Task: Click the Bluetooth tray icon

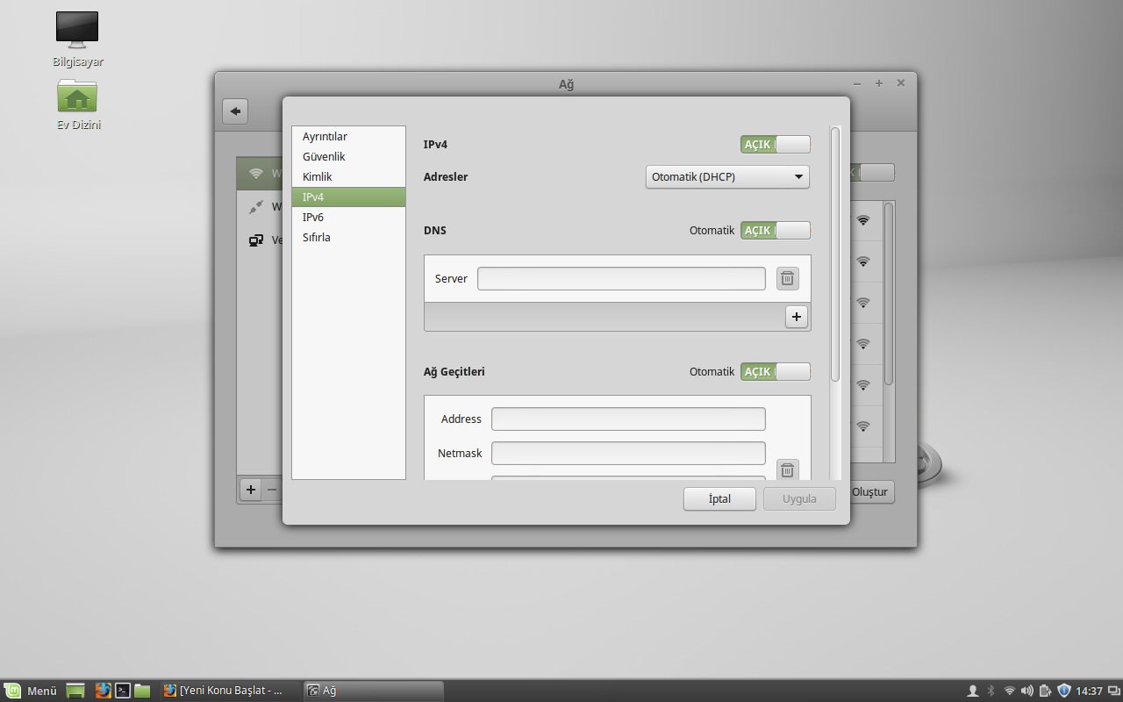Action: (x=991, y=691)
